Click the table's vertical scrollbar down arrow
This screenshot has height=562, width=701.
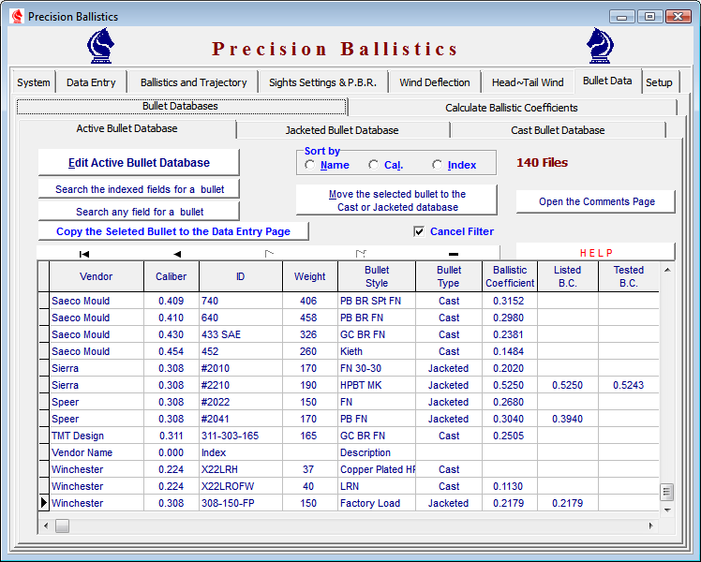click(x=666, y=510)
